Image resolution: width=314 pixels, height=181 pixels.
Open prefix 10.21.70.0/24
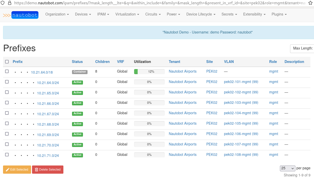pos(48,145)
